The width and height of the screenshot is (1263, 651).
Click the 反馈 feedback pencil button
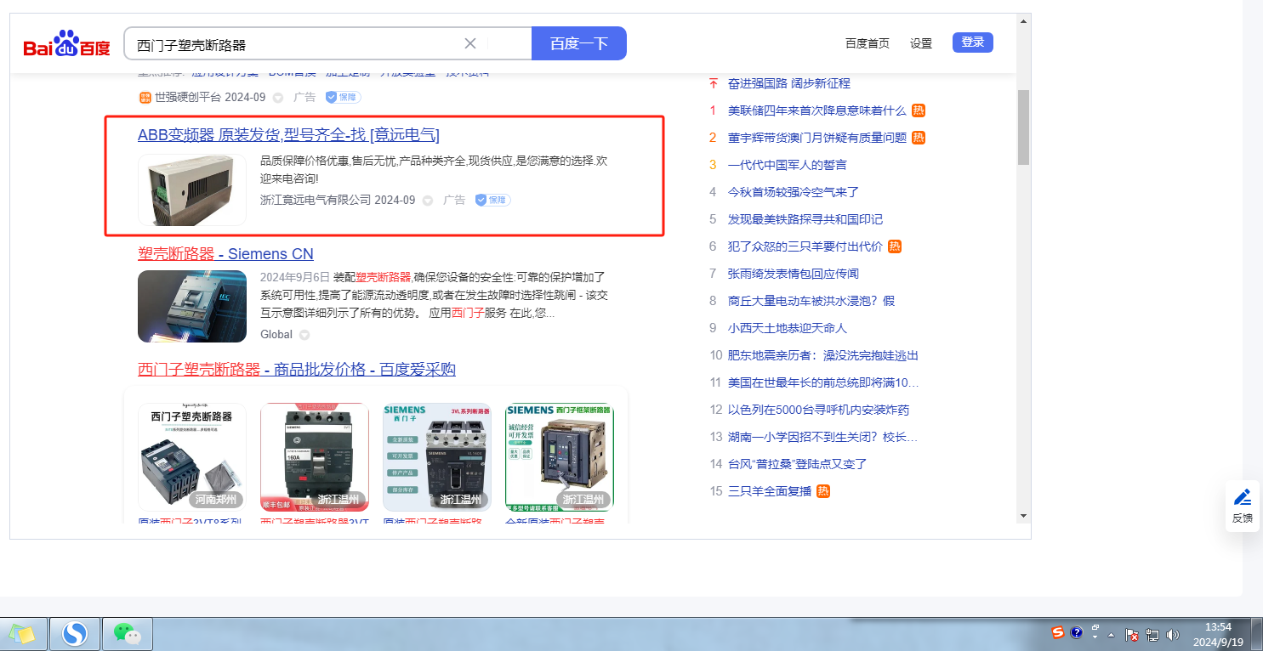pyautogui.click(x=1243, y=506)
